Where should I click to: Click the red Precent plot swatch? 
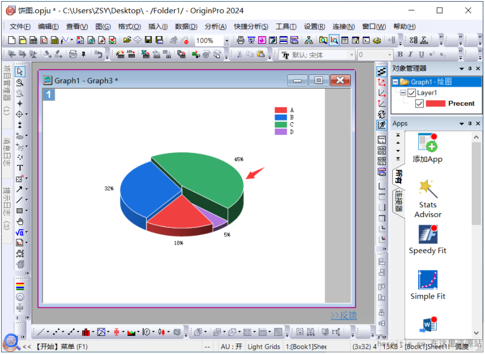point(436,104)
